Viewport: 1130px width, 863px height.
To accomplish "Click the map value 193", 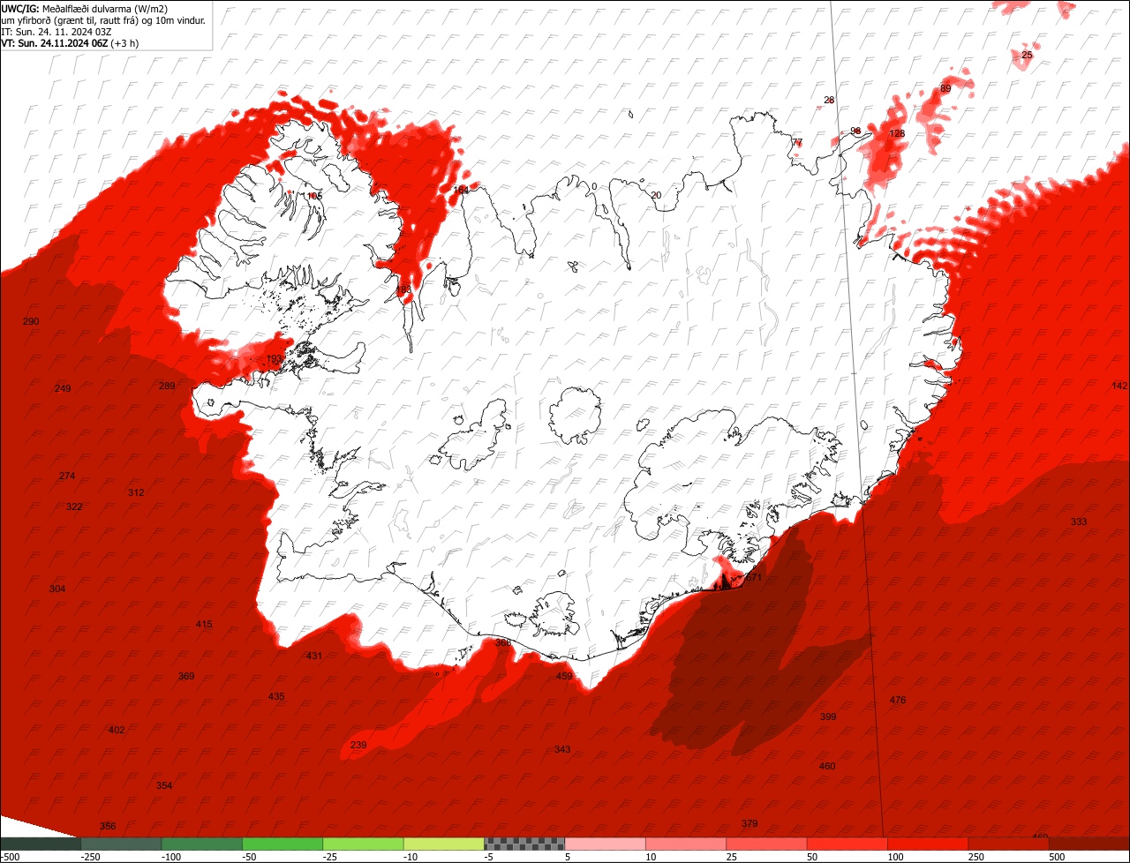I will [x=275, y=358].
